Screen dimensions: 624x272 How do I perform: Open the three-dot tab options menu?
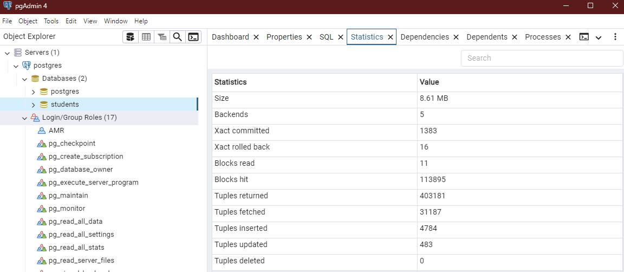[615, 37]
